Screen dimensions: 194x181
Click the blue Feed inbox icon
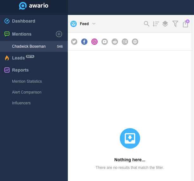click(74, 24)
